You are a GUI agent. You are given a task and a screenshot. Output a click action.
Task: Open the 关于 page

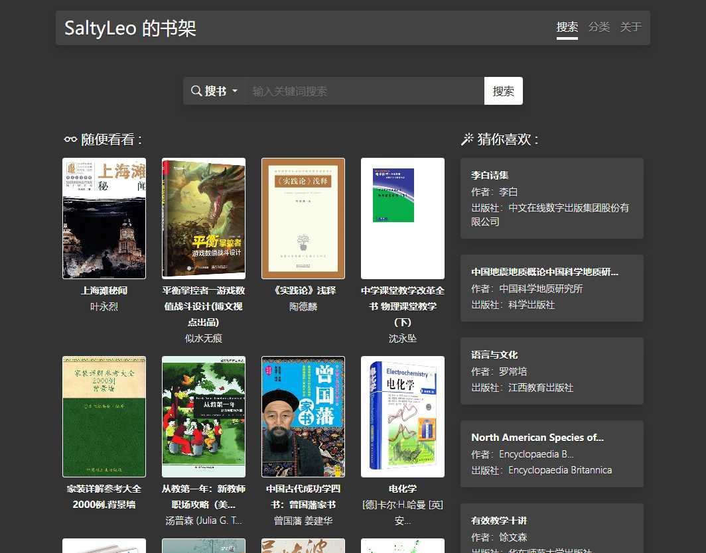630,27
